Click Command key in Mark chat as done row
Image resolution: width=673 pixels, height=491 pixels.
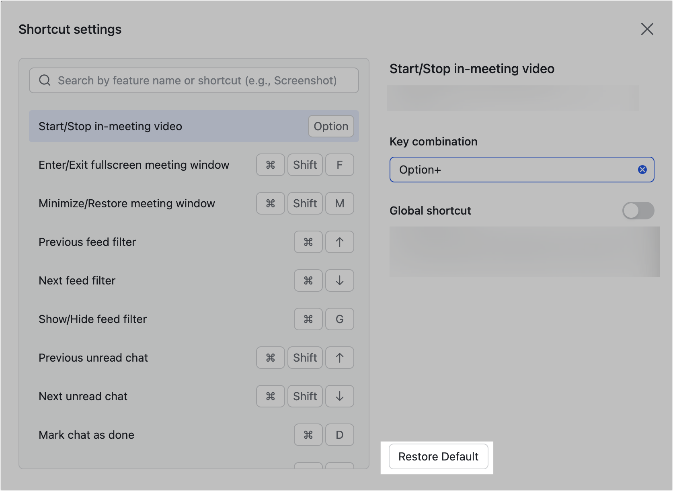click(308, 435)
